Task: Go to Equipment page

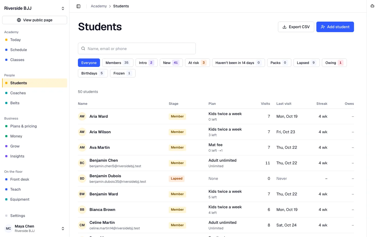Action: tap(34, 199)
